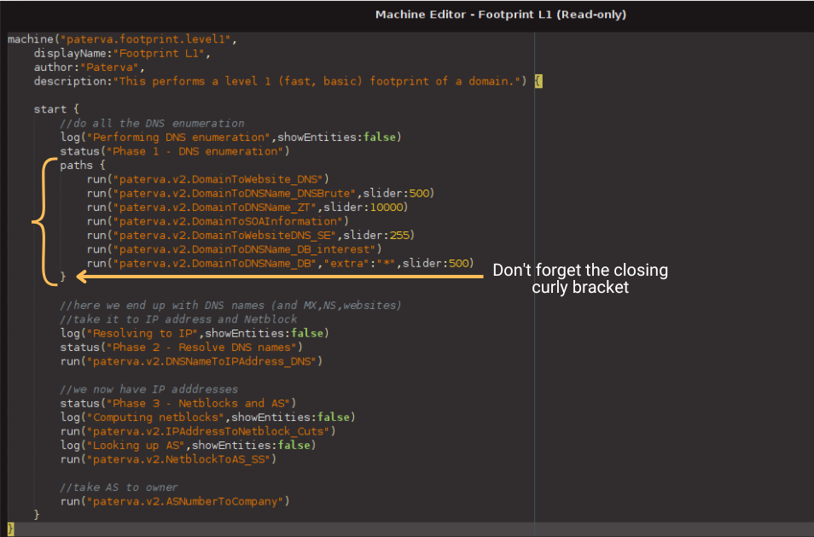Screen dimensions: 814x537
Task: Click run line DomainToDNSName_DNSBrute
Action: 260,193
